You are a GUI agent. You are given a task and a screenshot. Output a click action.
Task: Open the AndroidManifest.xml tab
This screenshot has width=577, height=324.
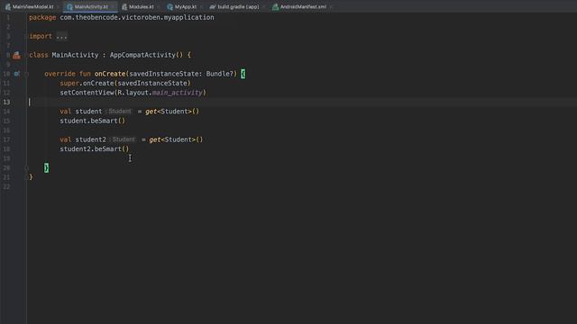pyautogui.click(x=303, y=6)
